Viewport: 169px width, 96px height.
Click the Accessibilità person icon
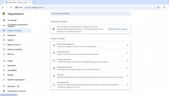(4, 70)
